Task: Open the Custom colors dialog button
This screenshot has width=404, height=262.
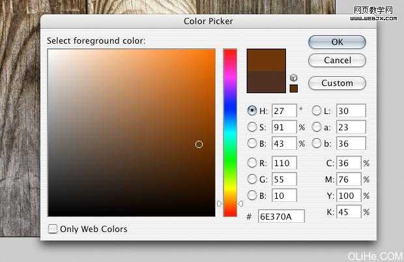Action: click(337, 83)
